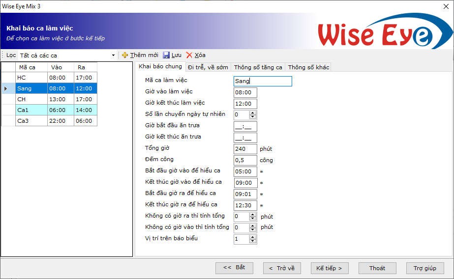This screenshot has width=454, height=279.
Task: Switch to Đi trễ, về sớm tab
Action: point(208,67)
